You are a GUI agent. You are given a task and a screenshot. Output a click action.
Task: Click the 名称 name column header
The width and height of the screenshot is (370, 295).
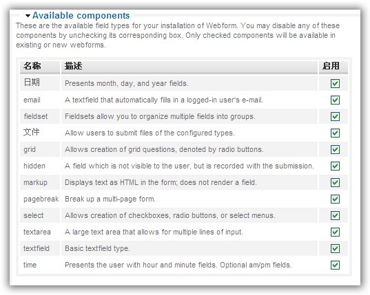[x=32, y=66]
